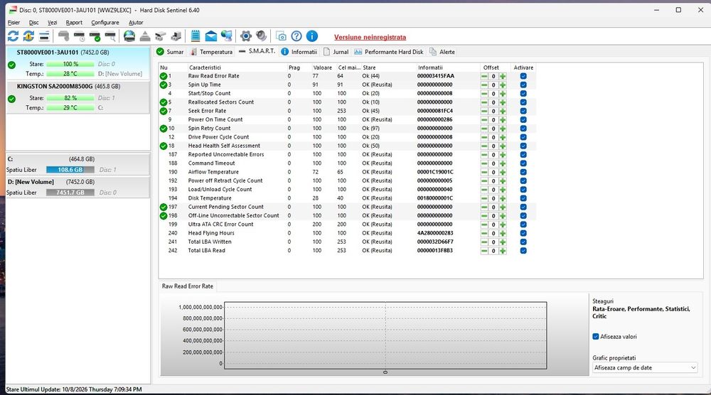
Task: Click D: free space bar 7451.7 GB
Action: 70,193
